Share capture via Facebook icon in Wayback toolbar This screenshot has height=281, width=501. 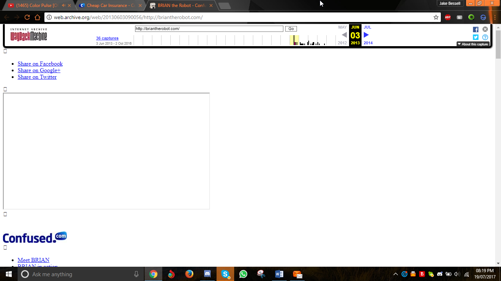pyautogui.click(x=476, y=30)
